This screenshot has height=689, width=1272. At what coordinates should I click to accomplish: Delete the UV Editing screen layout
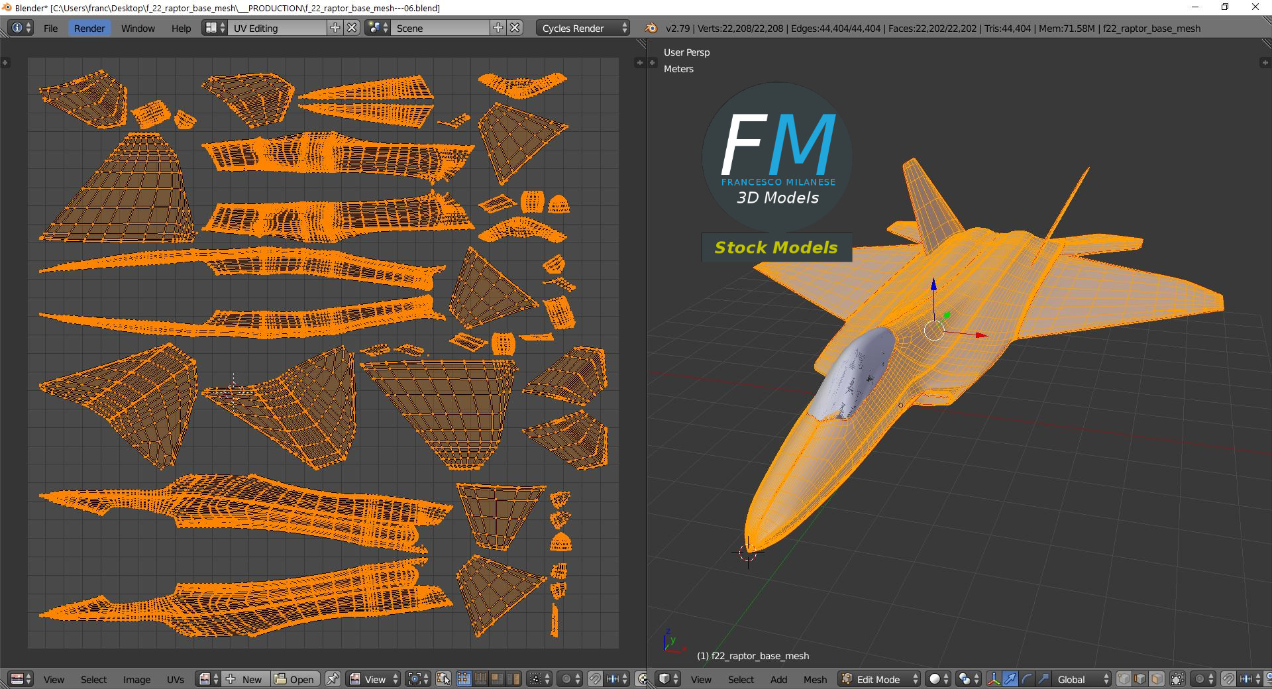point(352,28)
